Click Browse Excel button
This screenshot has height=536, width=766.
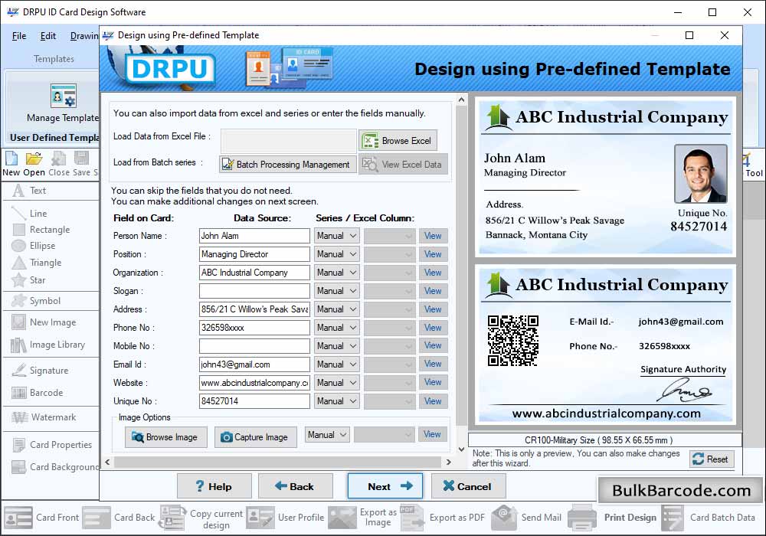tap(398, 141)
